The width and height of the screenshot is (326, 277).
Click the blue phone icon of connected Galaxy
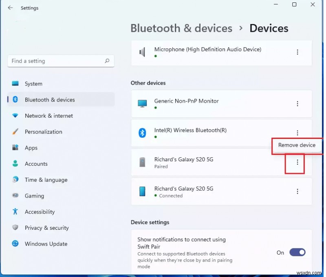pos(142,191)
